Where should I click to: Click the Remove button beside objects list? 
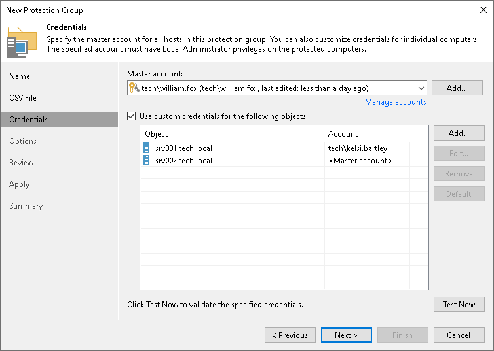point(459,173)
